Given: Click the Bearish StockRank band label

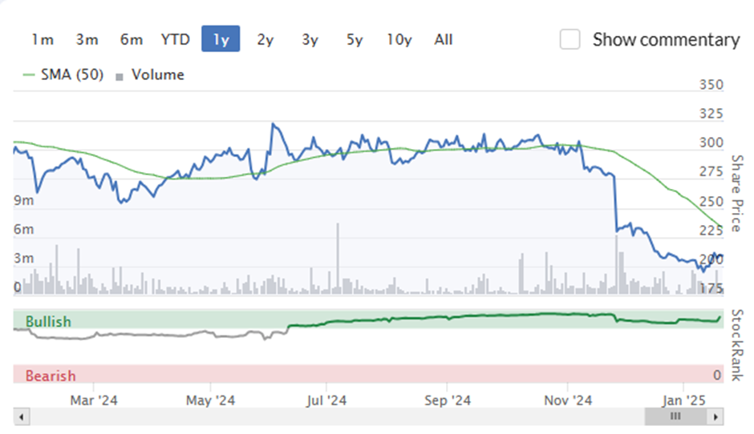Looking at the screenshot, I should 51,376.
